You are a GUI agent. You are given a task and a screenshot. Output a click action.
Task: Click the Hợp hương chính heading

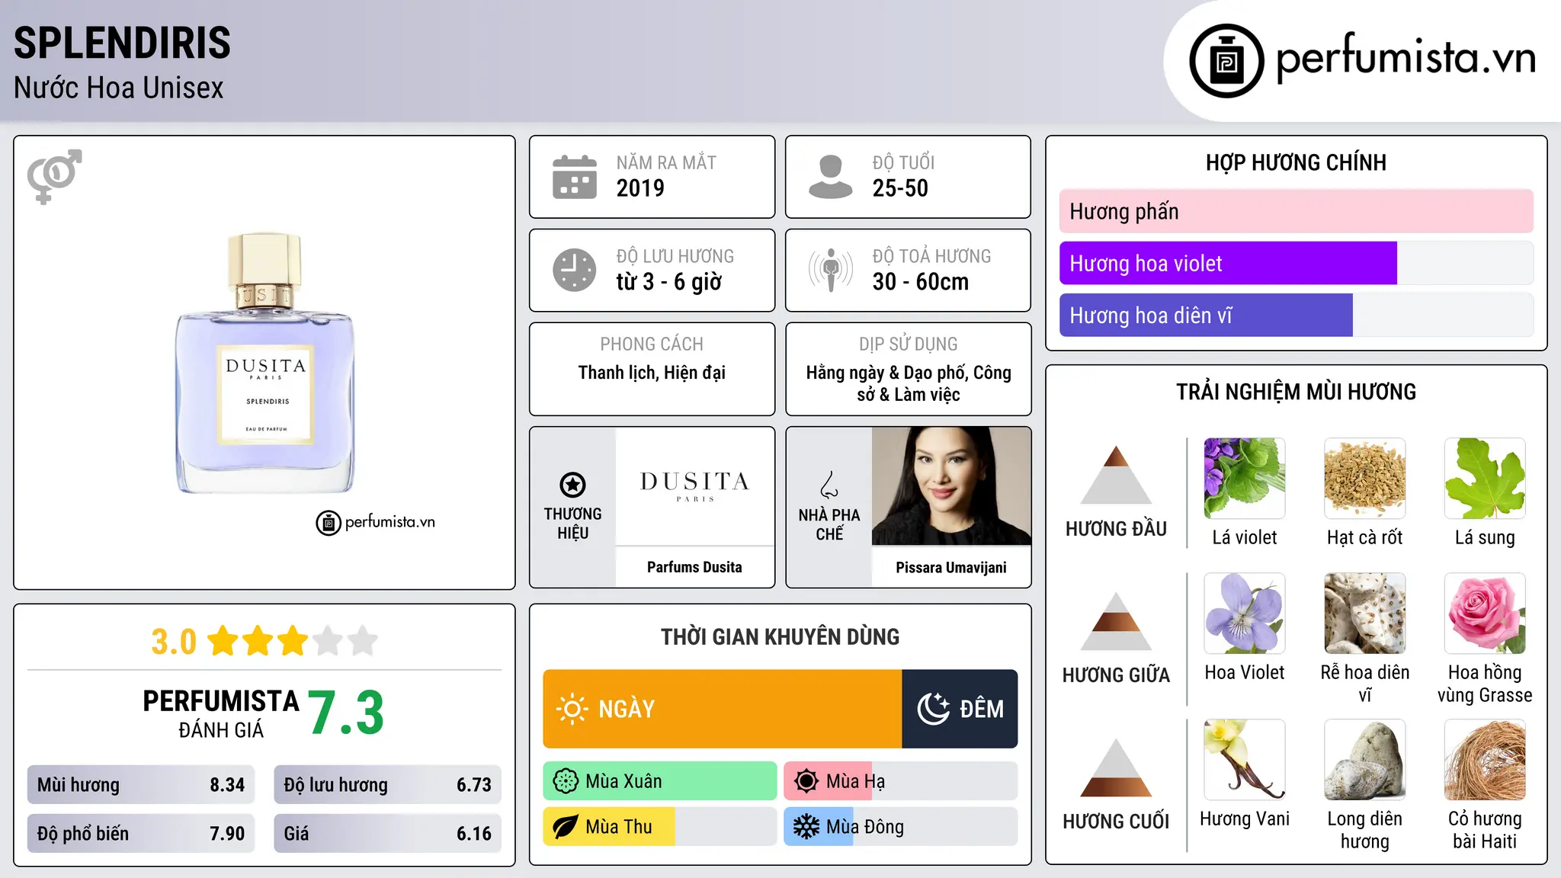click(1296, 162)
